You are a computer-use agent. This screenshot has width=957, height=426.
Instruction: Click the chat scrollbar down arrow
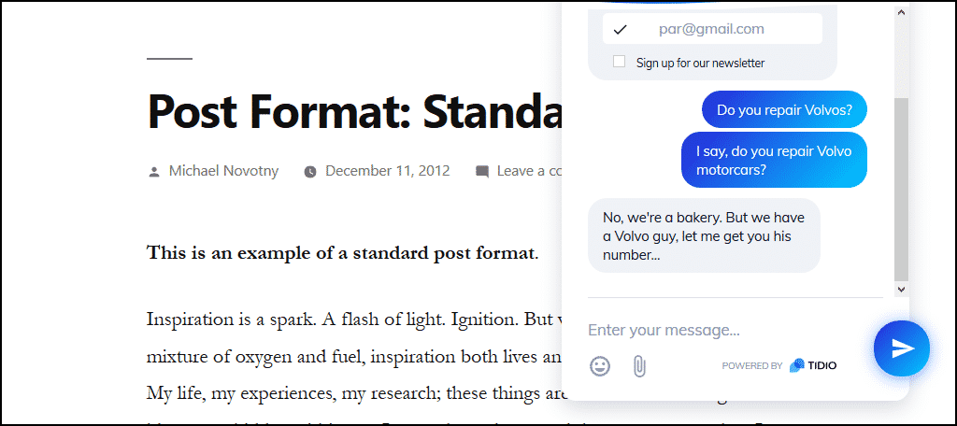coord(902,290)
